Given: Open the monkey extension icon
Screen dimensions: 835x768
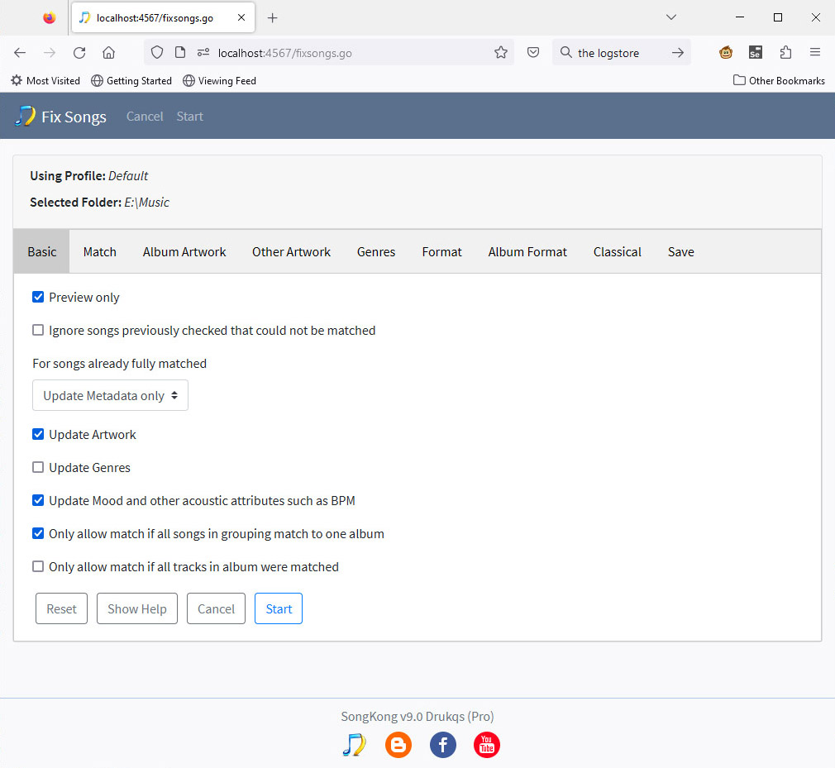Looking at the screenshot, I should (726, 52).
